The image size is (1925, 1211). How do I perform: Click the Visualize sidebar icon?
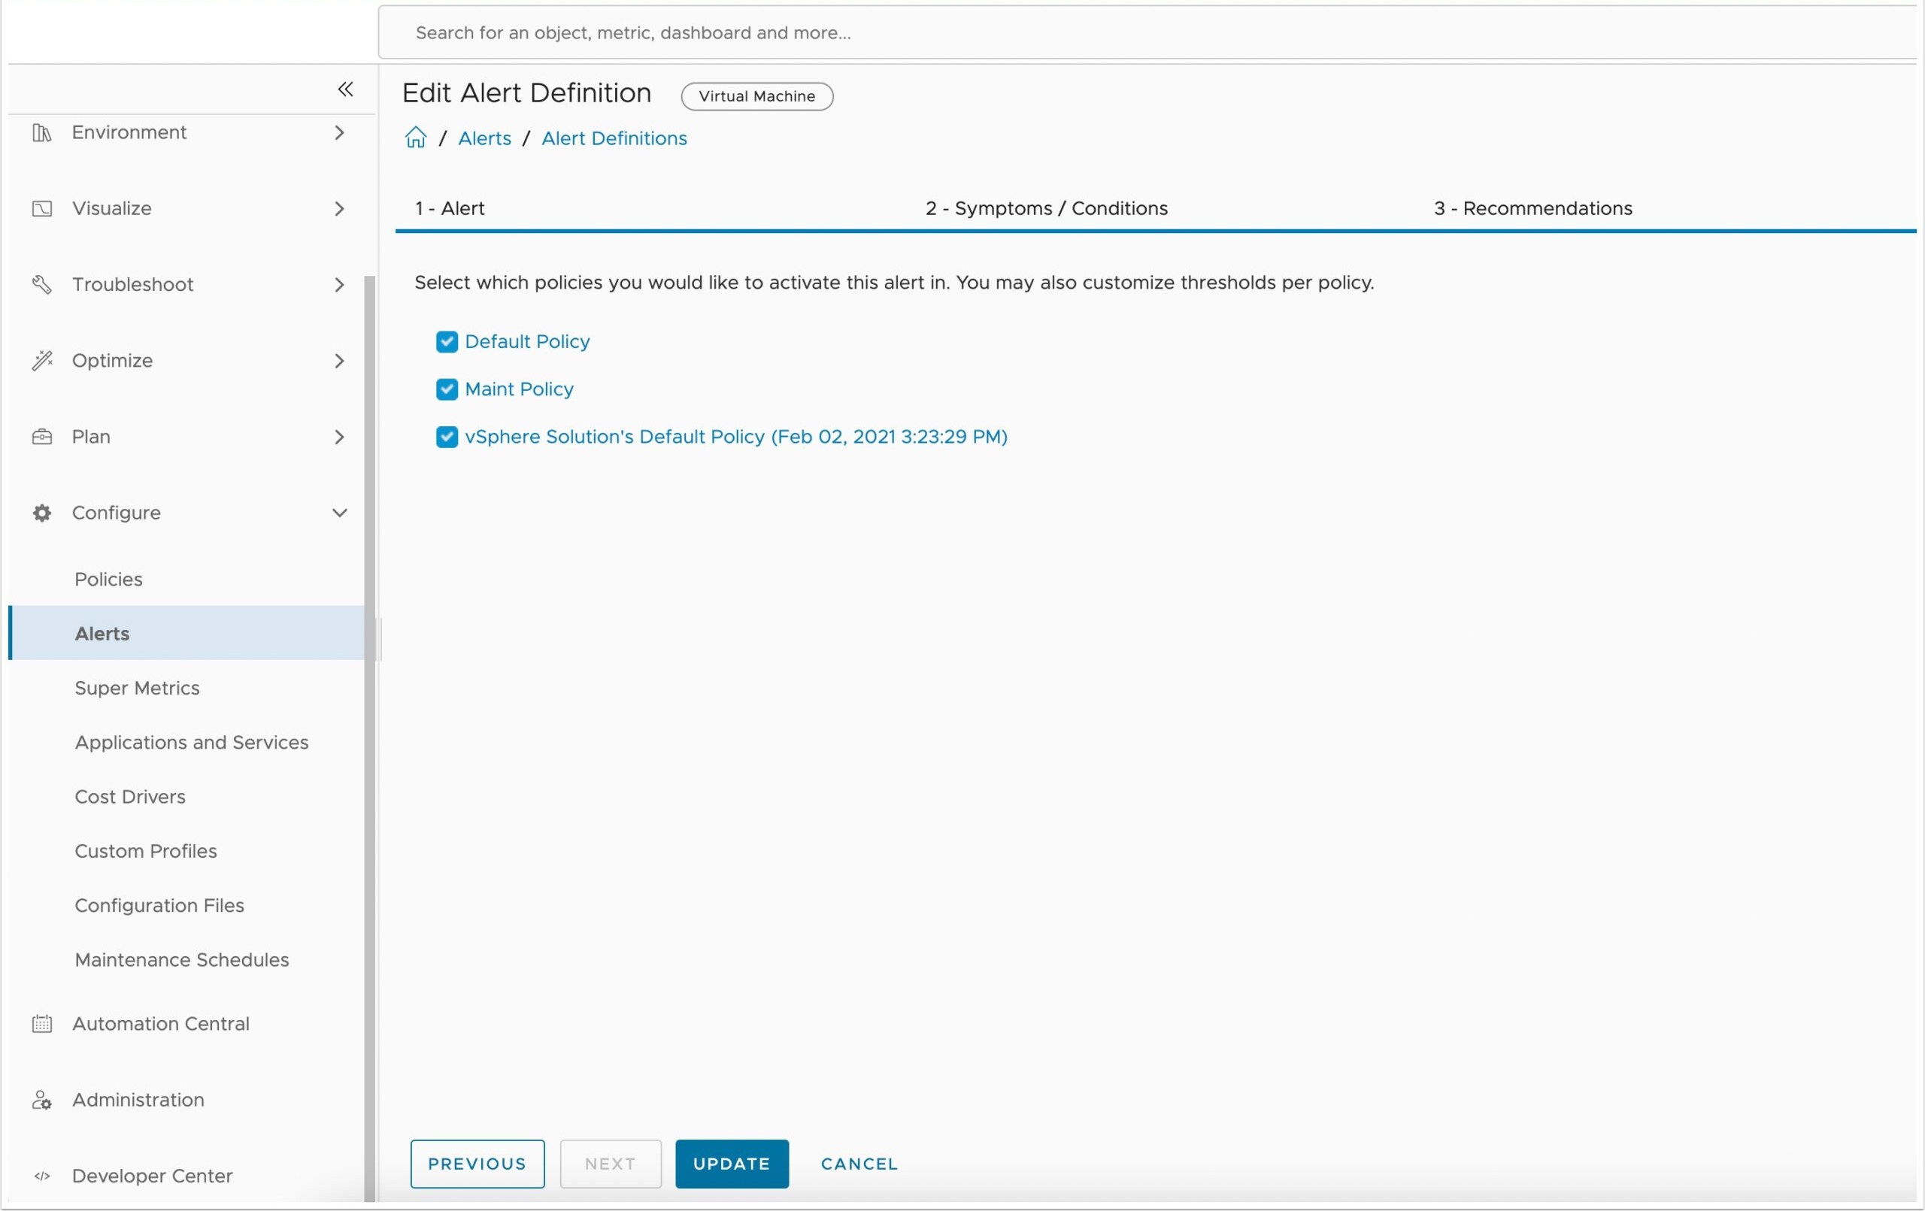click(41, 209)
